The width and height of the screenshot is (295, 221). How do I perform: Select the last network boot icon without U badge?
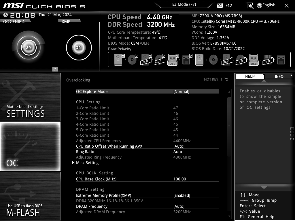[x=281, y=60]
